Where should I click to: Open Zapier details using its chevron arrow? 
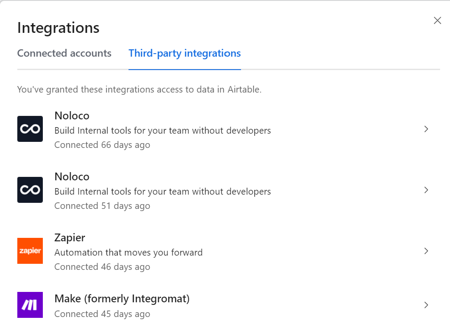[x=426, y=251]
